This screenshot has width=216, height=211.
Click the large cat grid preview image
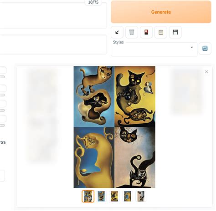115,127
